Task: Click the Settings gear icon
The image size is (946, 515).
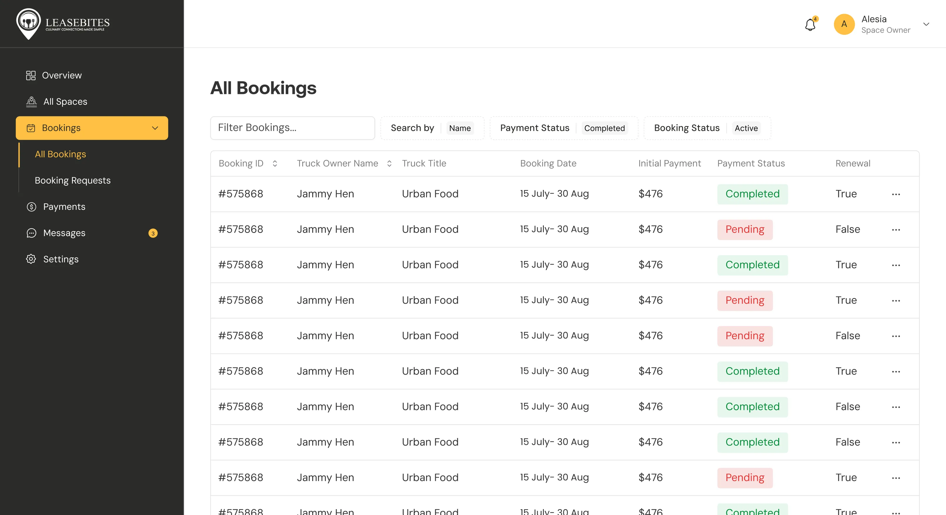Action: click(31, 259)
